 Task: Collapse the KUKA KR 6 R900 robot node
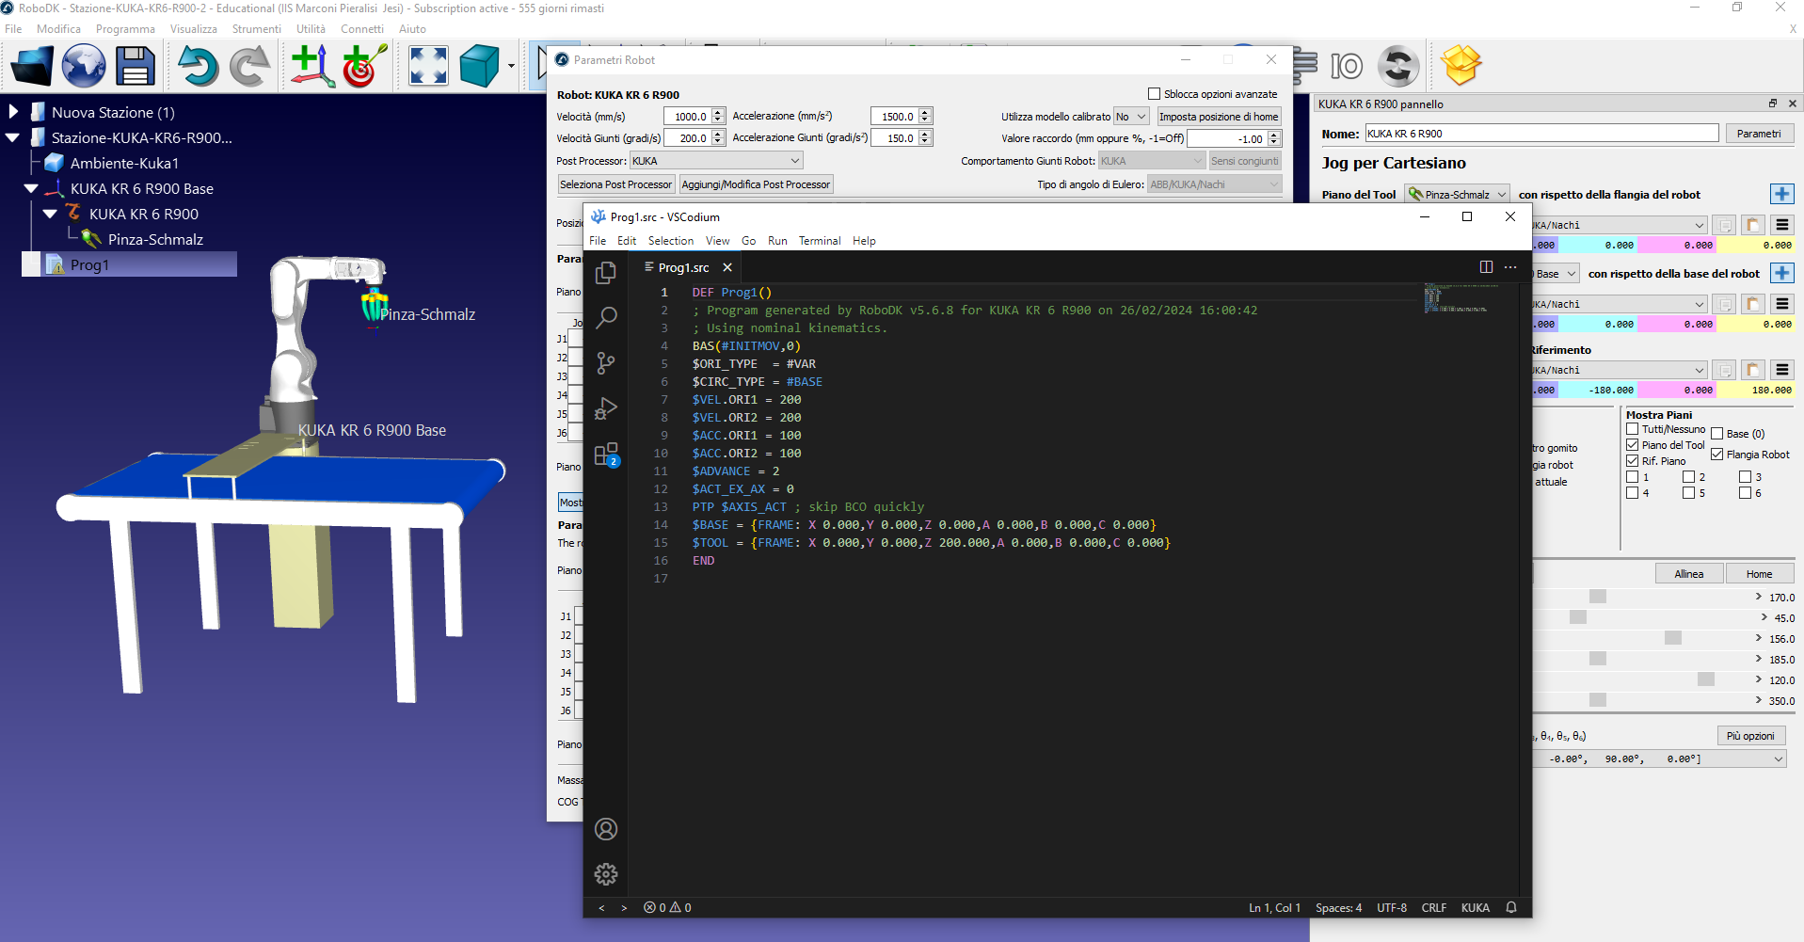51,214
